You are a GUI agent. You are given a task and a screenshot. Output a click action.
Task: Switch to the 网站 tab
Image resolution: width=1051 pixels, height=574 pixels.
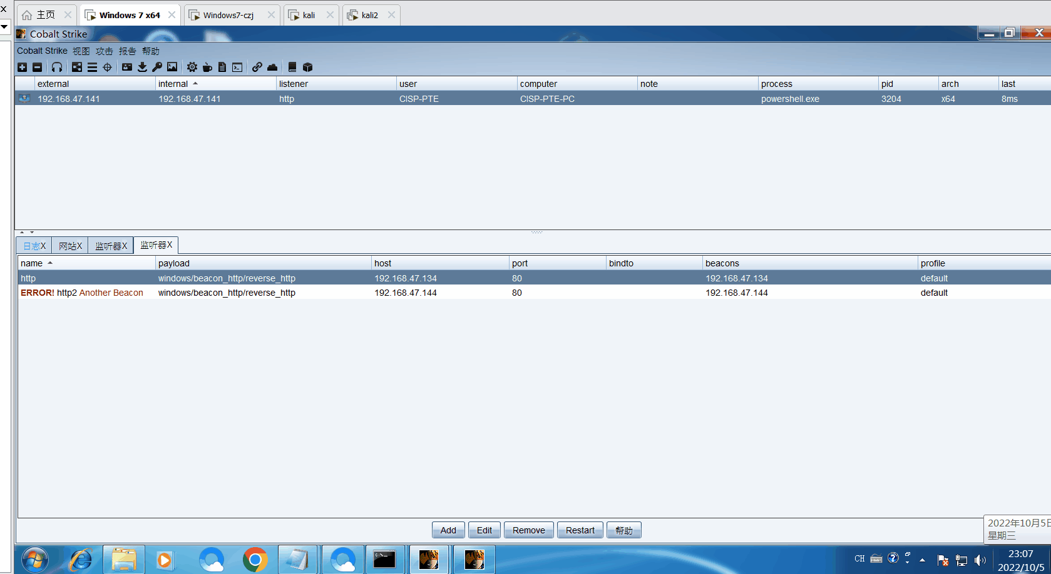[70, 246]
